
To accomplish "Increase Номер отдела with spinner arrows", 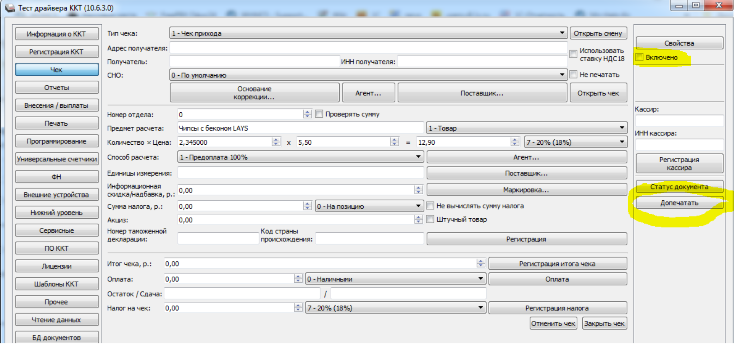I will pyautogui.click(x=307, y=112).
